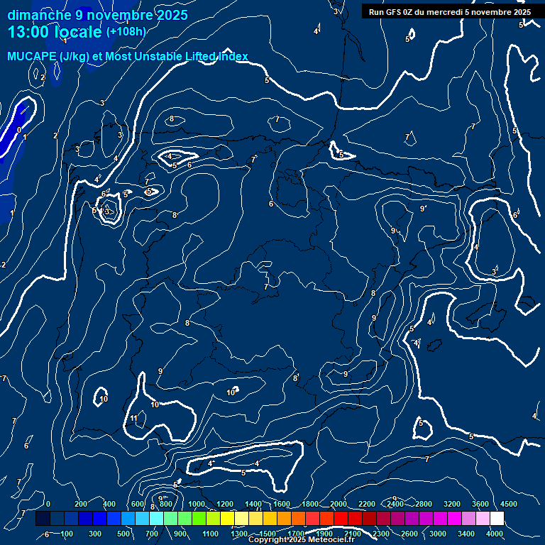Click the pale pink swatch between 3600 and 4000
The width and height of the screenshot is (545, 545).
pos(483,518)
